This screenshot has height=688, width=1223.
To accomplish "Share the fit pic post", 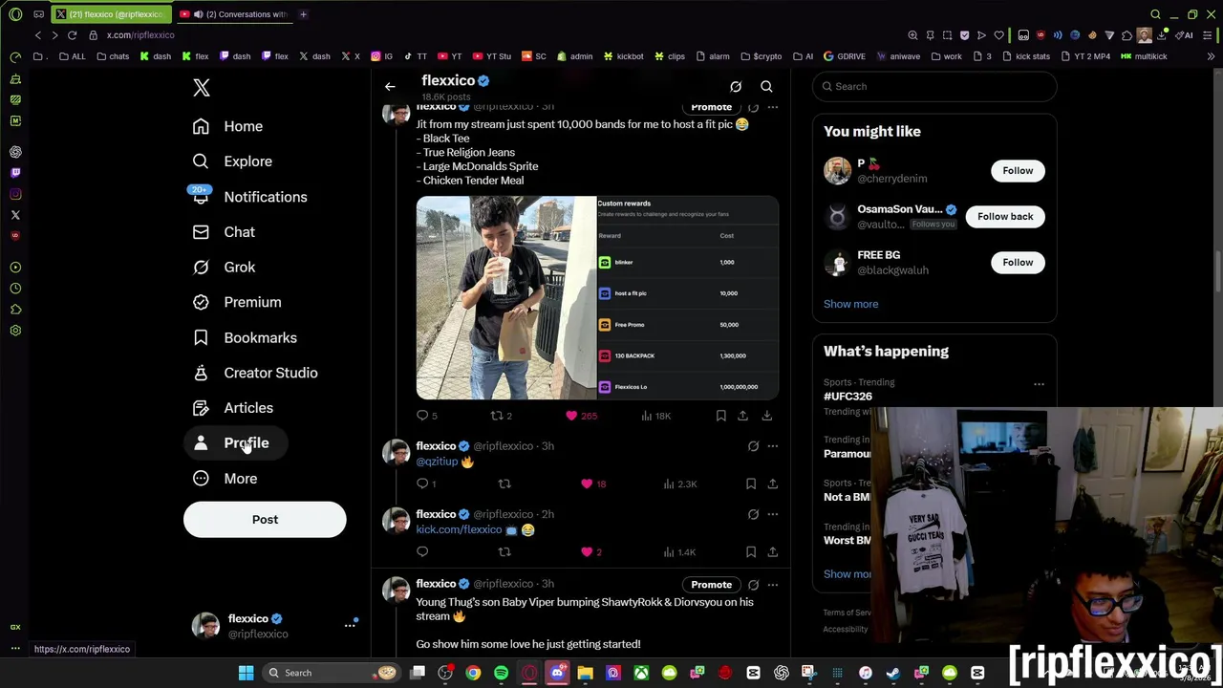I will point(742,416).
